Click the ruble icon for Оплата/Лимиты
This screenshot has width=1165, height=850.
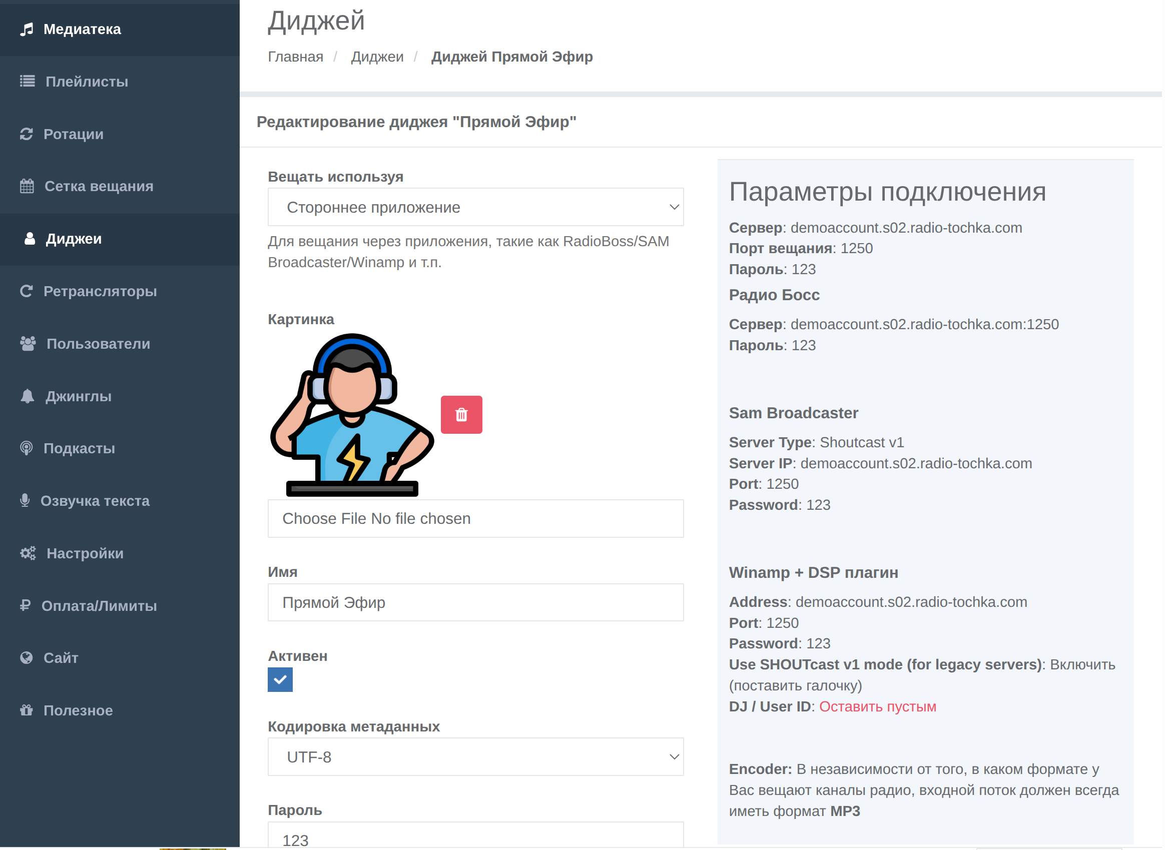pyautogui.click(x=25, y=605)
